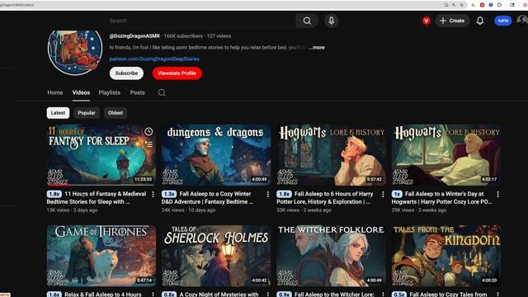The image size is (528, 297).
Task: Click '13K views · 3 days ago' text
Action: click(72, 210)
